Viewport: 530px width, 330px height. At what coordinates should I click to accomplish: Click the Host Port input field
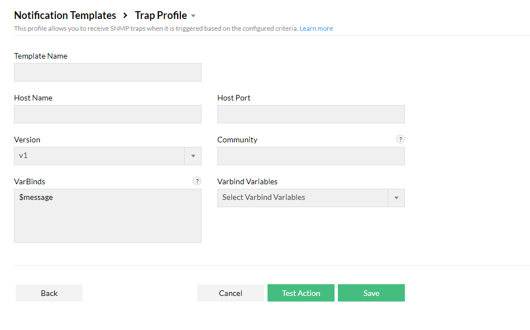(x=311, y=114)
